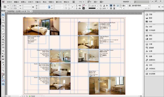Open the fx effects button in control bar
This screenshot has height=97, width=164.
tap(107, 6)
